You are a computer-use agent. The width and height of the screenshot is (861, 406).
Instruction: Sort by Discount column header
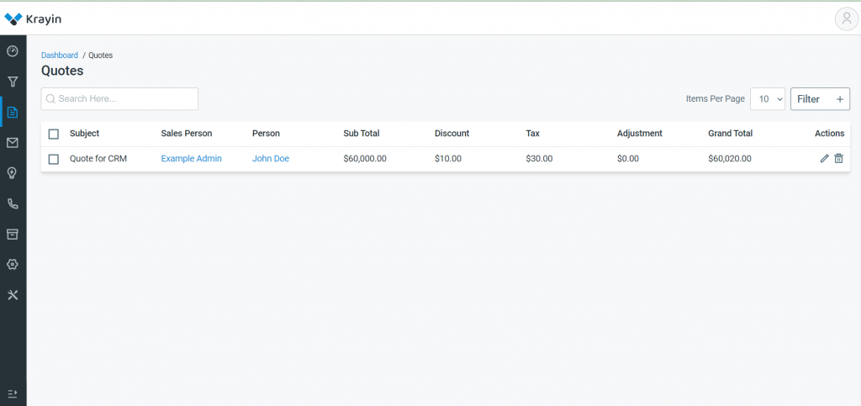(x=452, y=134)
